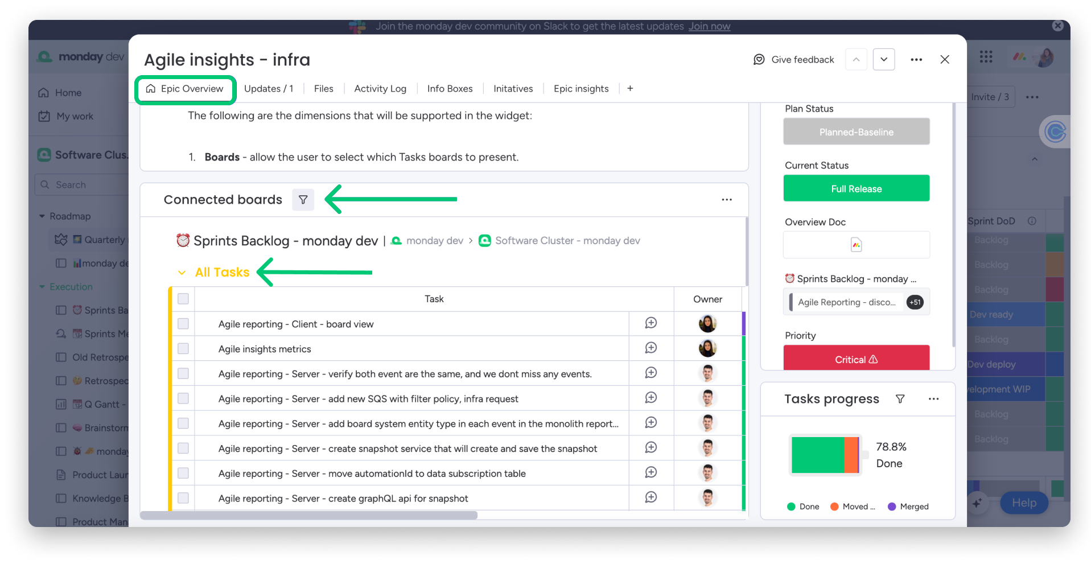Click the Give feedback chat icon
This screenshot has width=1091, height=564.
click(x=759, y=60)
